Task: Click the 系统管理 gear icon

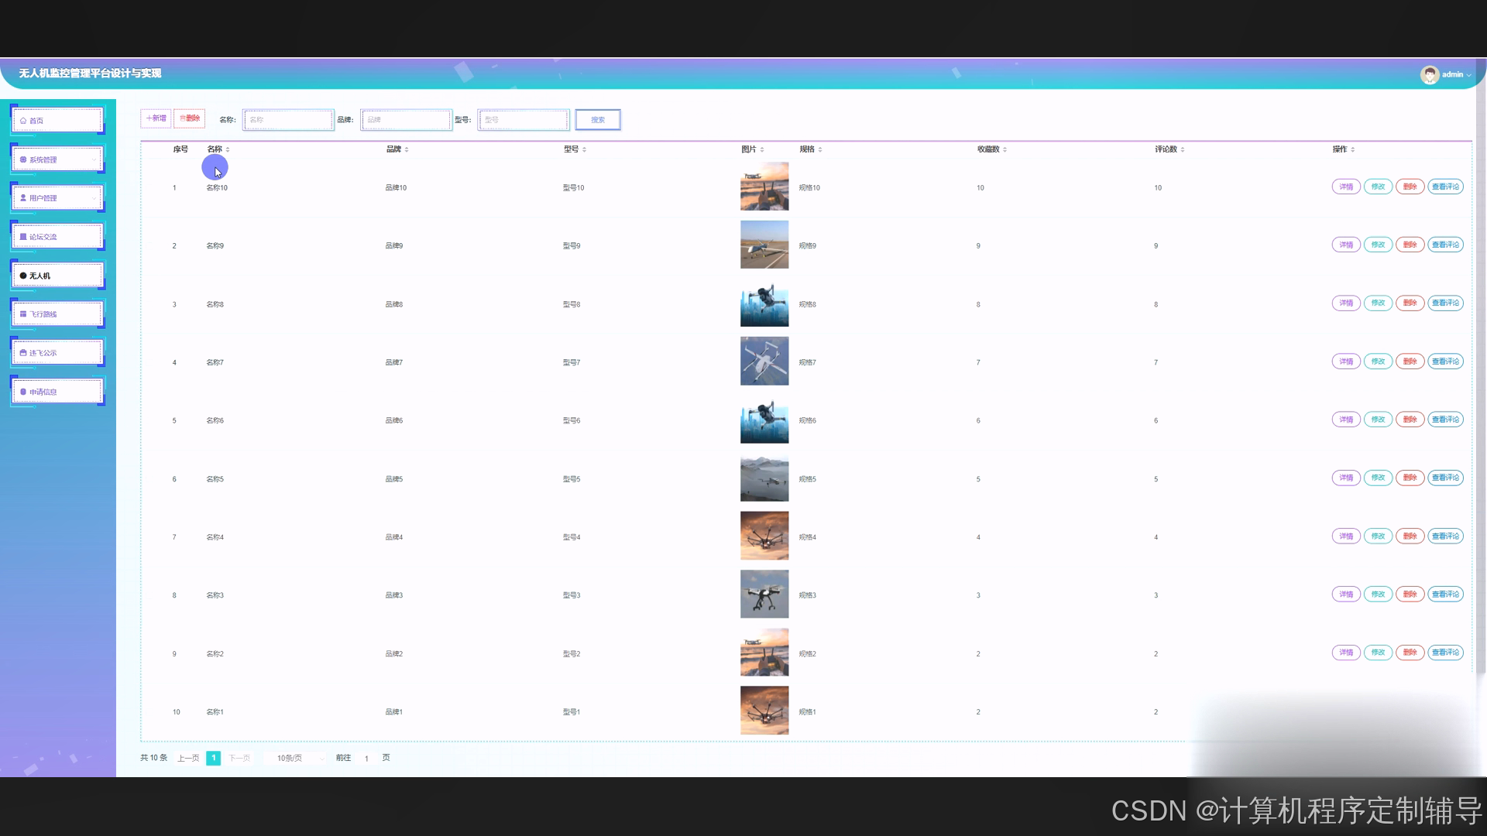Action: (23, 159)
